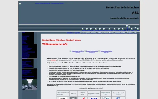Click the bullet about Intensivkurse with 25 Wochenstunden
This screenshot has height=99, width=158.
[85, 66]
